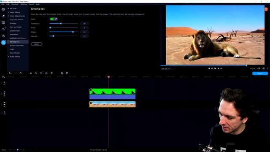The image size is (270, 152).
Task: Add a marker with the flag icon
Action: point(67,73)
